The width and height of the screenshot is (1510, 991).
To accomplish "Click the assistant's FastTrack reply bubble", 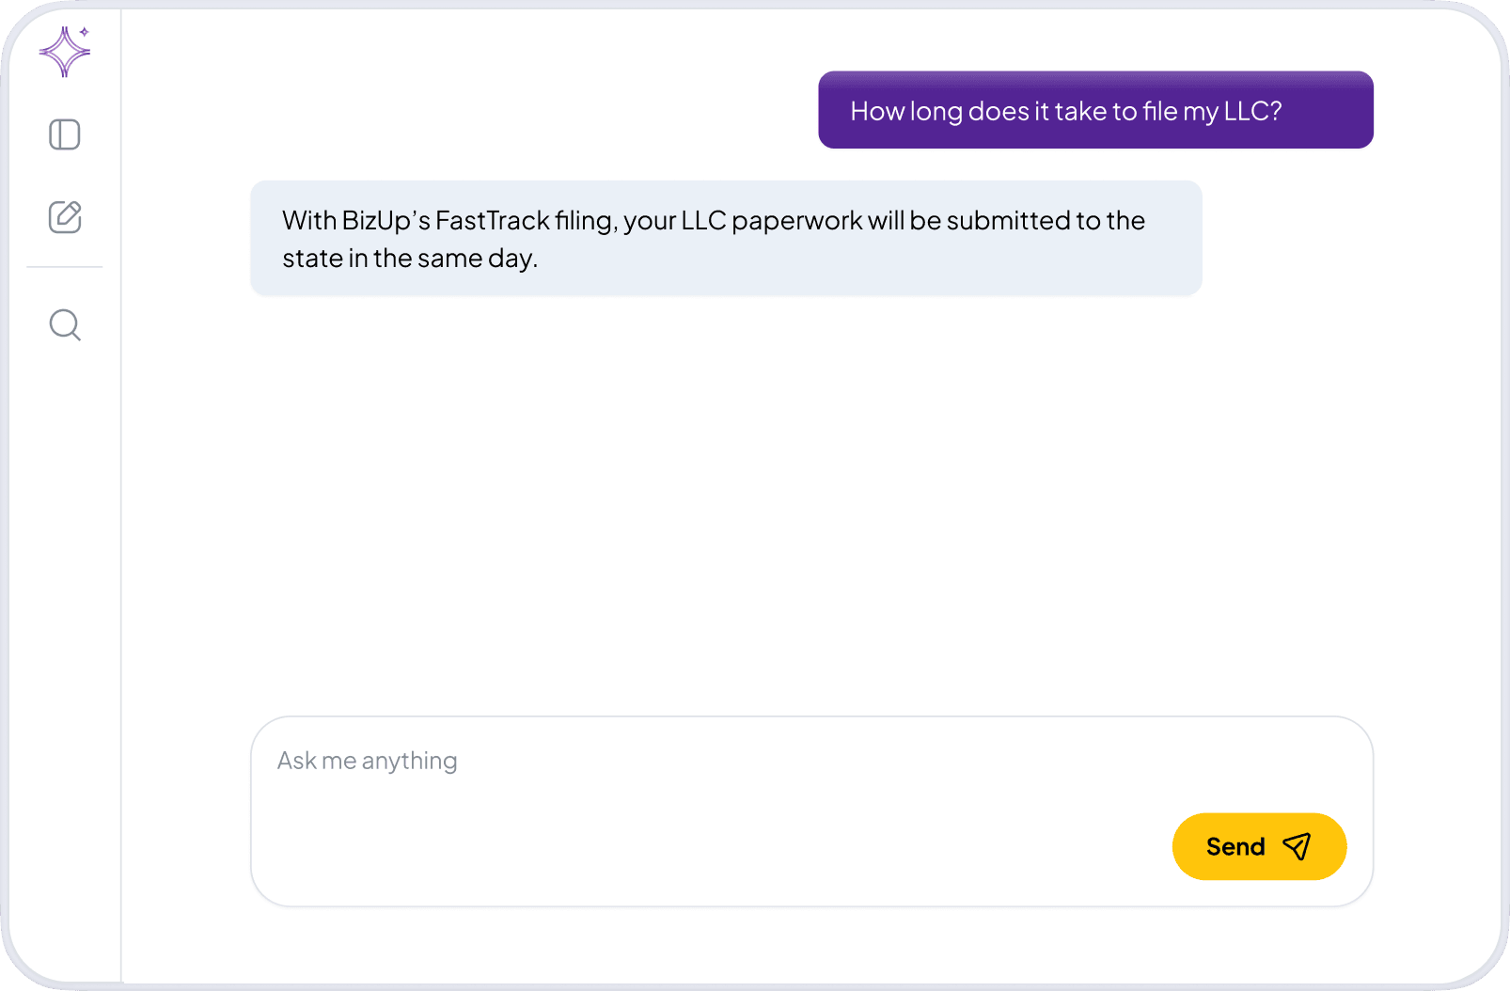I will [726, 238].
